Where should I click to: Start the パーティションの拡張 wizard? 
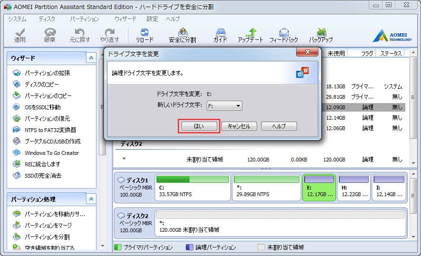pyautogui.click(x=41, y=73)
